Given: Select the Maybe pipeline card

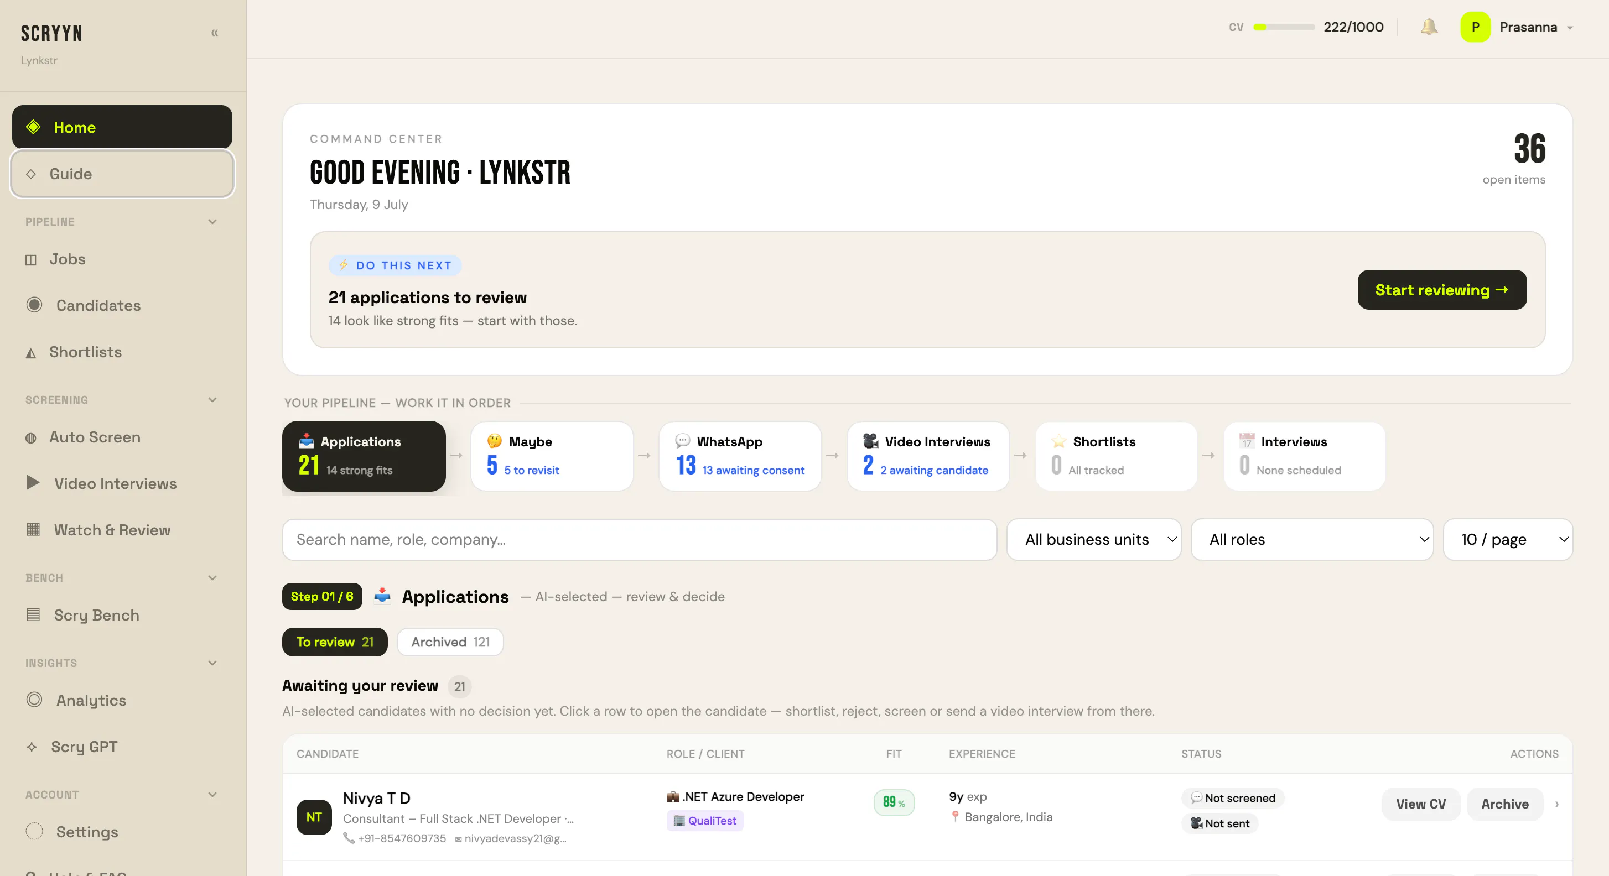Looking at the screenshot, I should click(552, 456).
